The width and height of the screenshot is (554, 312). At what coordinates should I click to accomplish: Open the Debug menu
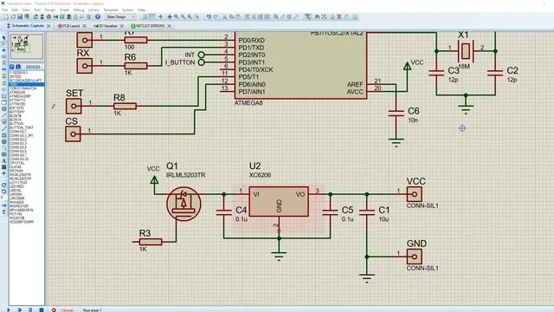pyautogui.click(x=79, y=10)
